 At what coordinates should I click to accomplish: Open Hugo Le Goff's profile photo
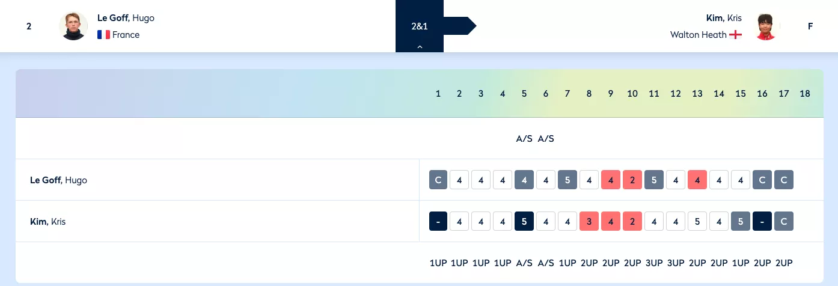coord(74,26)
